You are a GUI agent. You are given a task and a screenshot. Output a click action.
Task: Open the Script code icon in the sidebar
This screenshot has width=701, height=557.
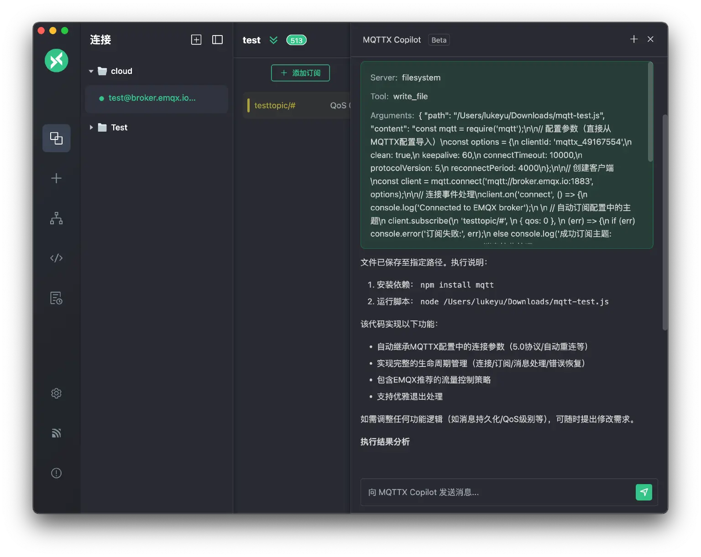click(56, 258)
